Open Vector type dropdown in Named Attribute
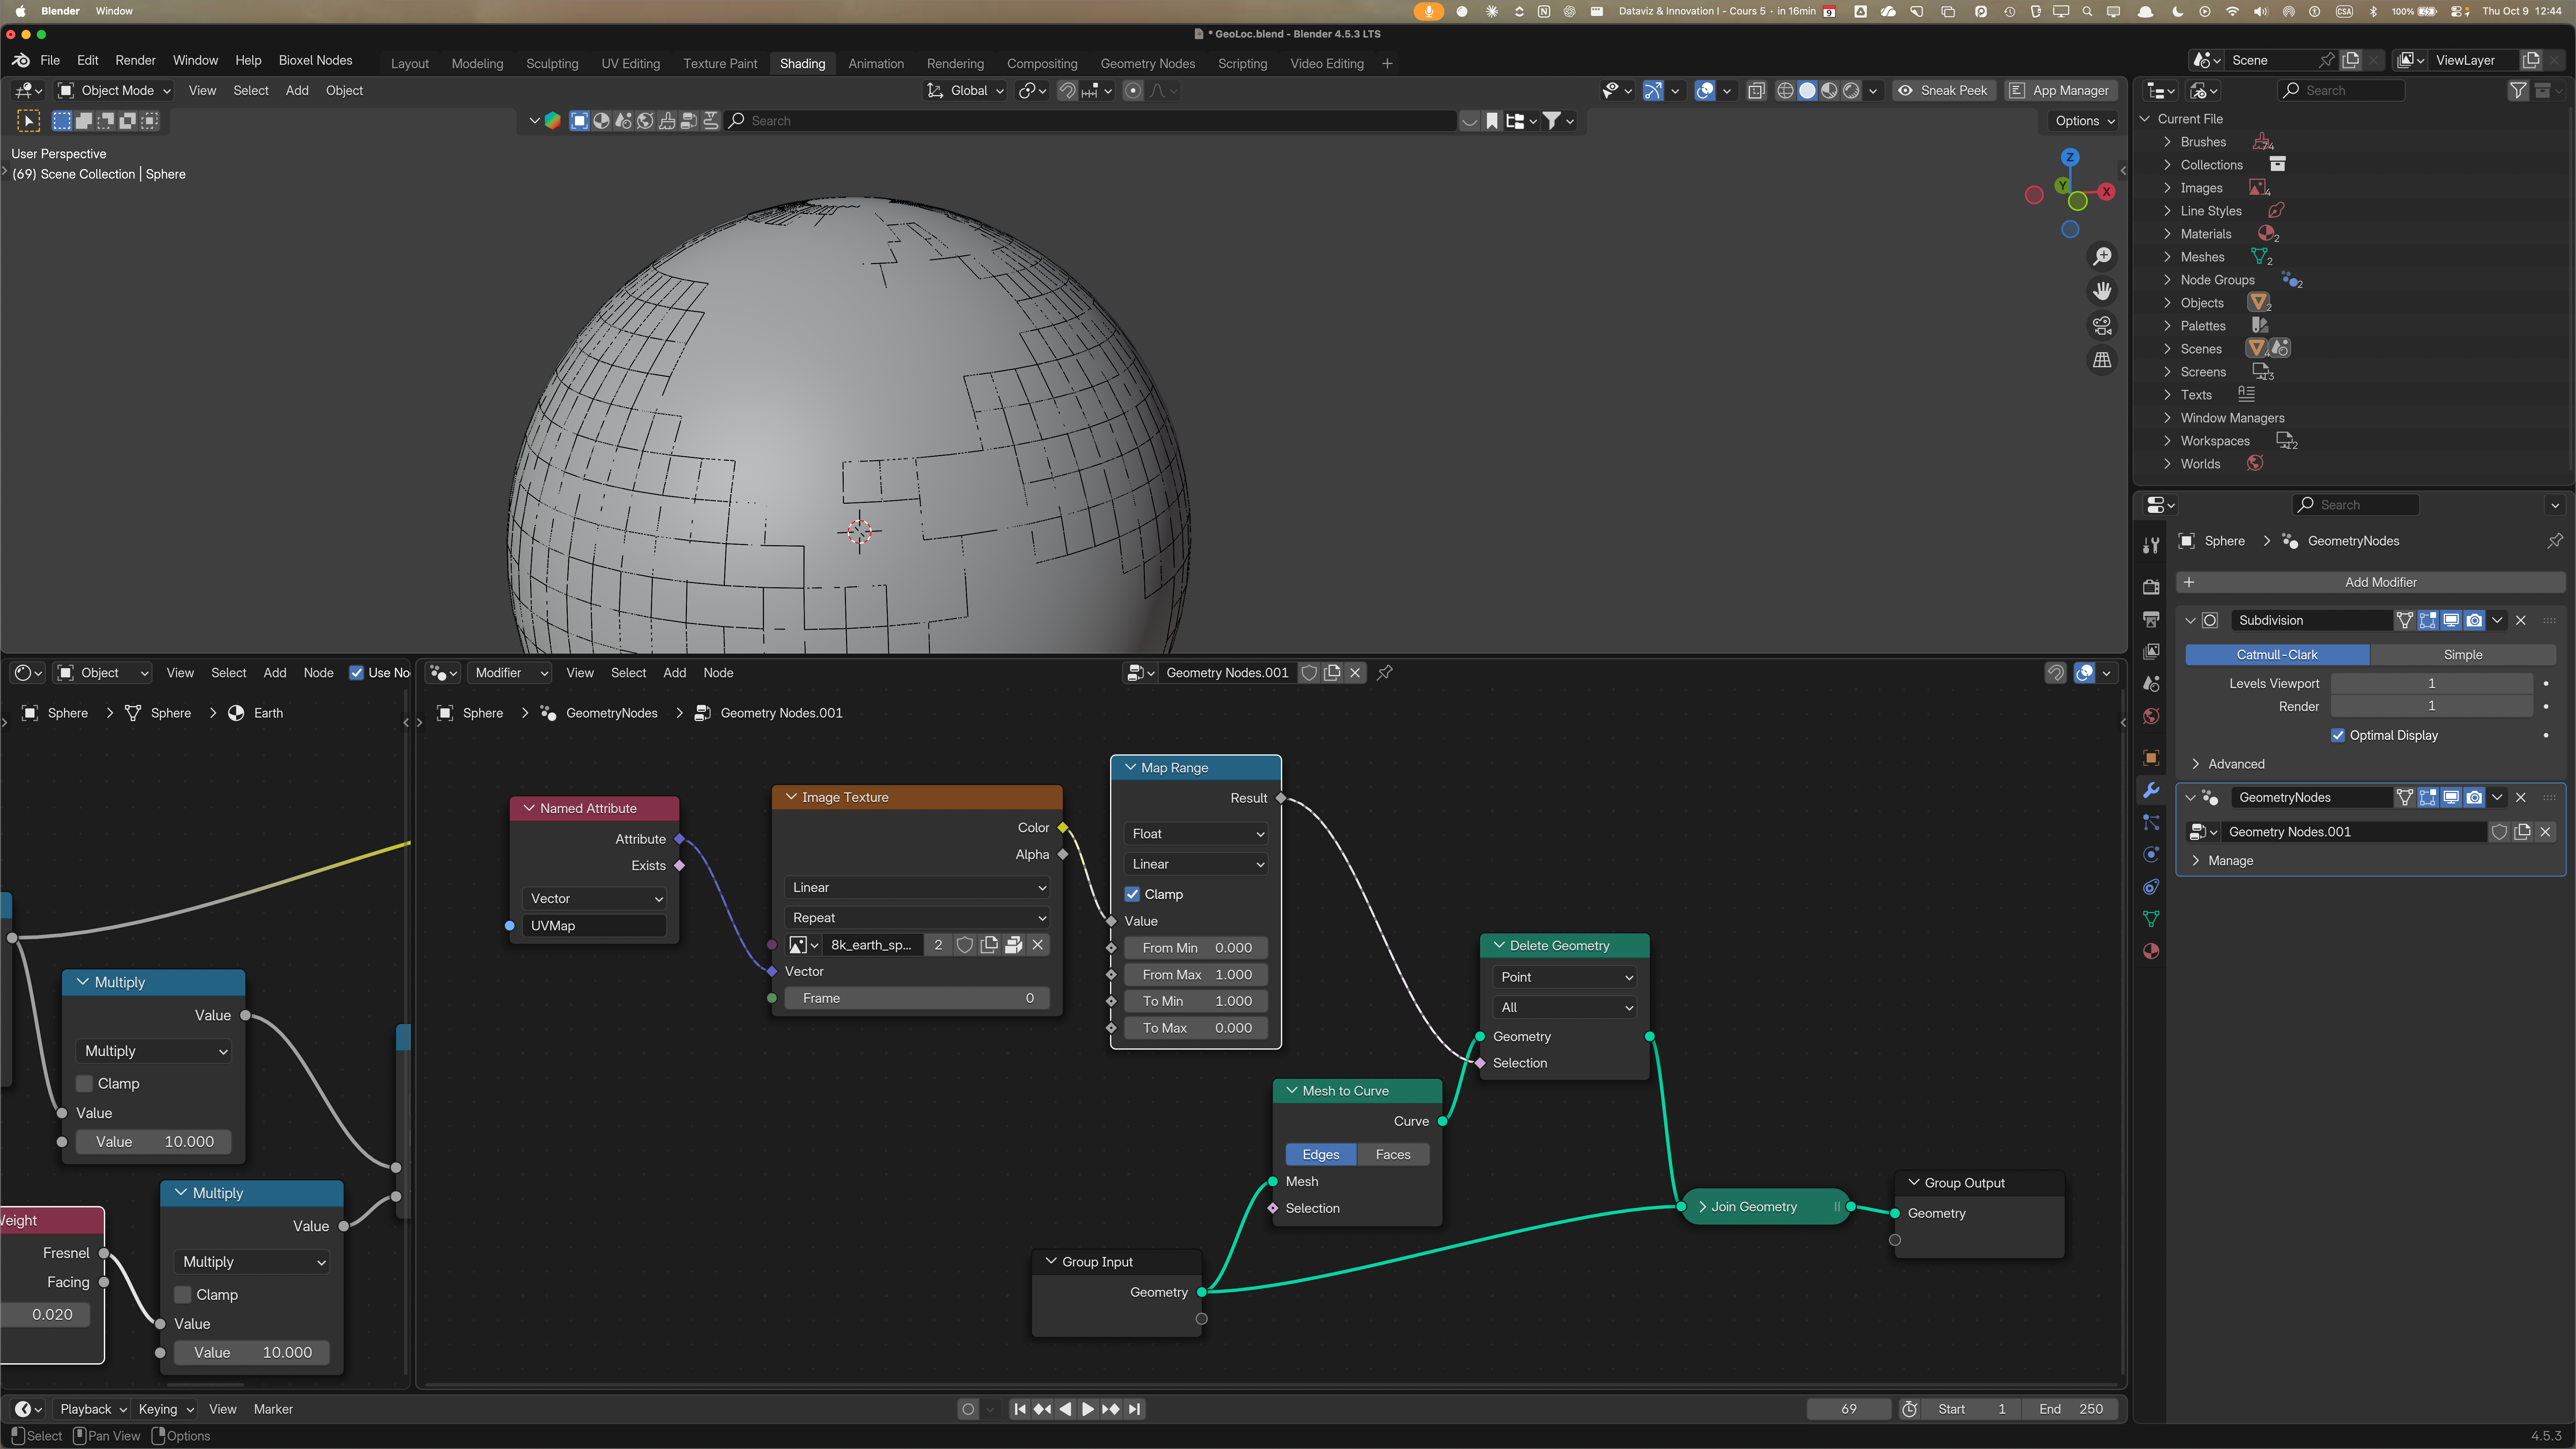Image resolution: width=2576 pixels, height=1449 pixels. 595,899
